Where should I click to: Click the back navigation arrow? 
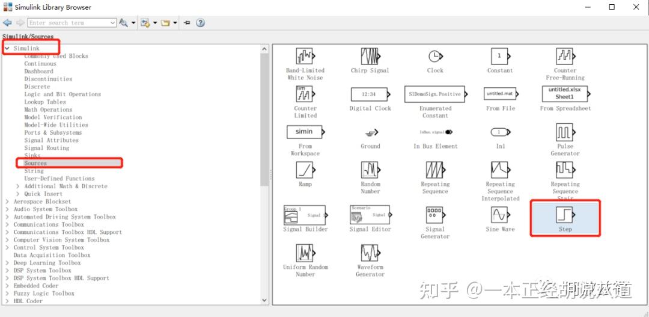(x=7, y=23)
